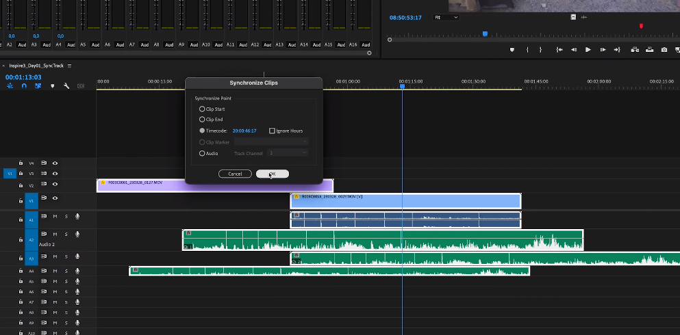Image resolution: width=680 pixels, height=335 pixels.
Task: Click Go to Out icon in monitor
Action: click(x=617, y=50)
